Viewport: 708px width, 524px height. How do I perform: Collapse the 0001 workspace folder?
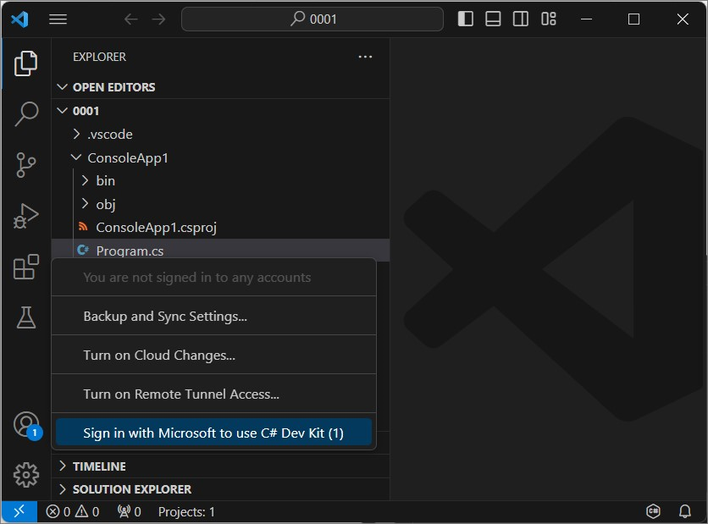click(x=220, y=111)
